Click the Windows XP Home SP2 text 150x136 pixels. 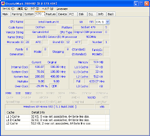click(x=50, y=107)
